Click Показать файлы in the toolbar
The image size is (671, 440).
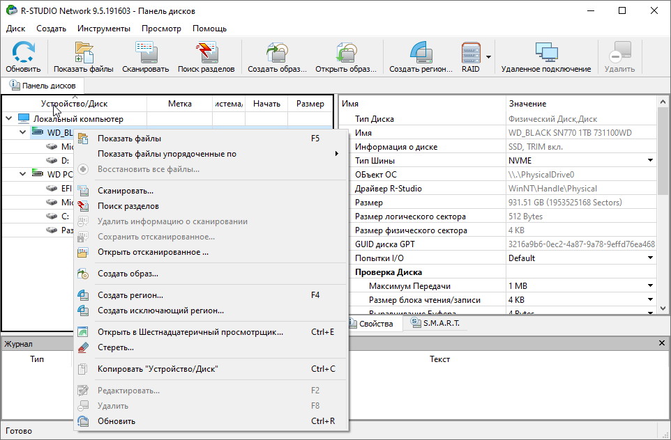[x=84, y=57]
